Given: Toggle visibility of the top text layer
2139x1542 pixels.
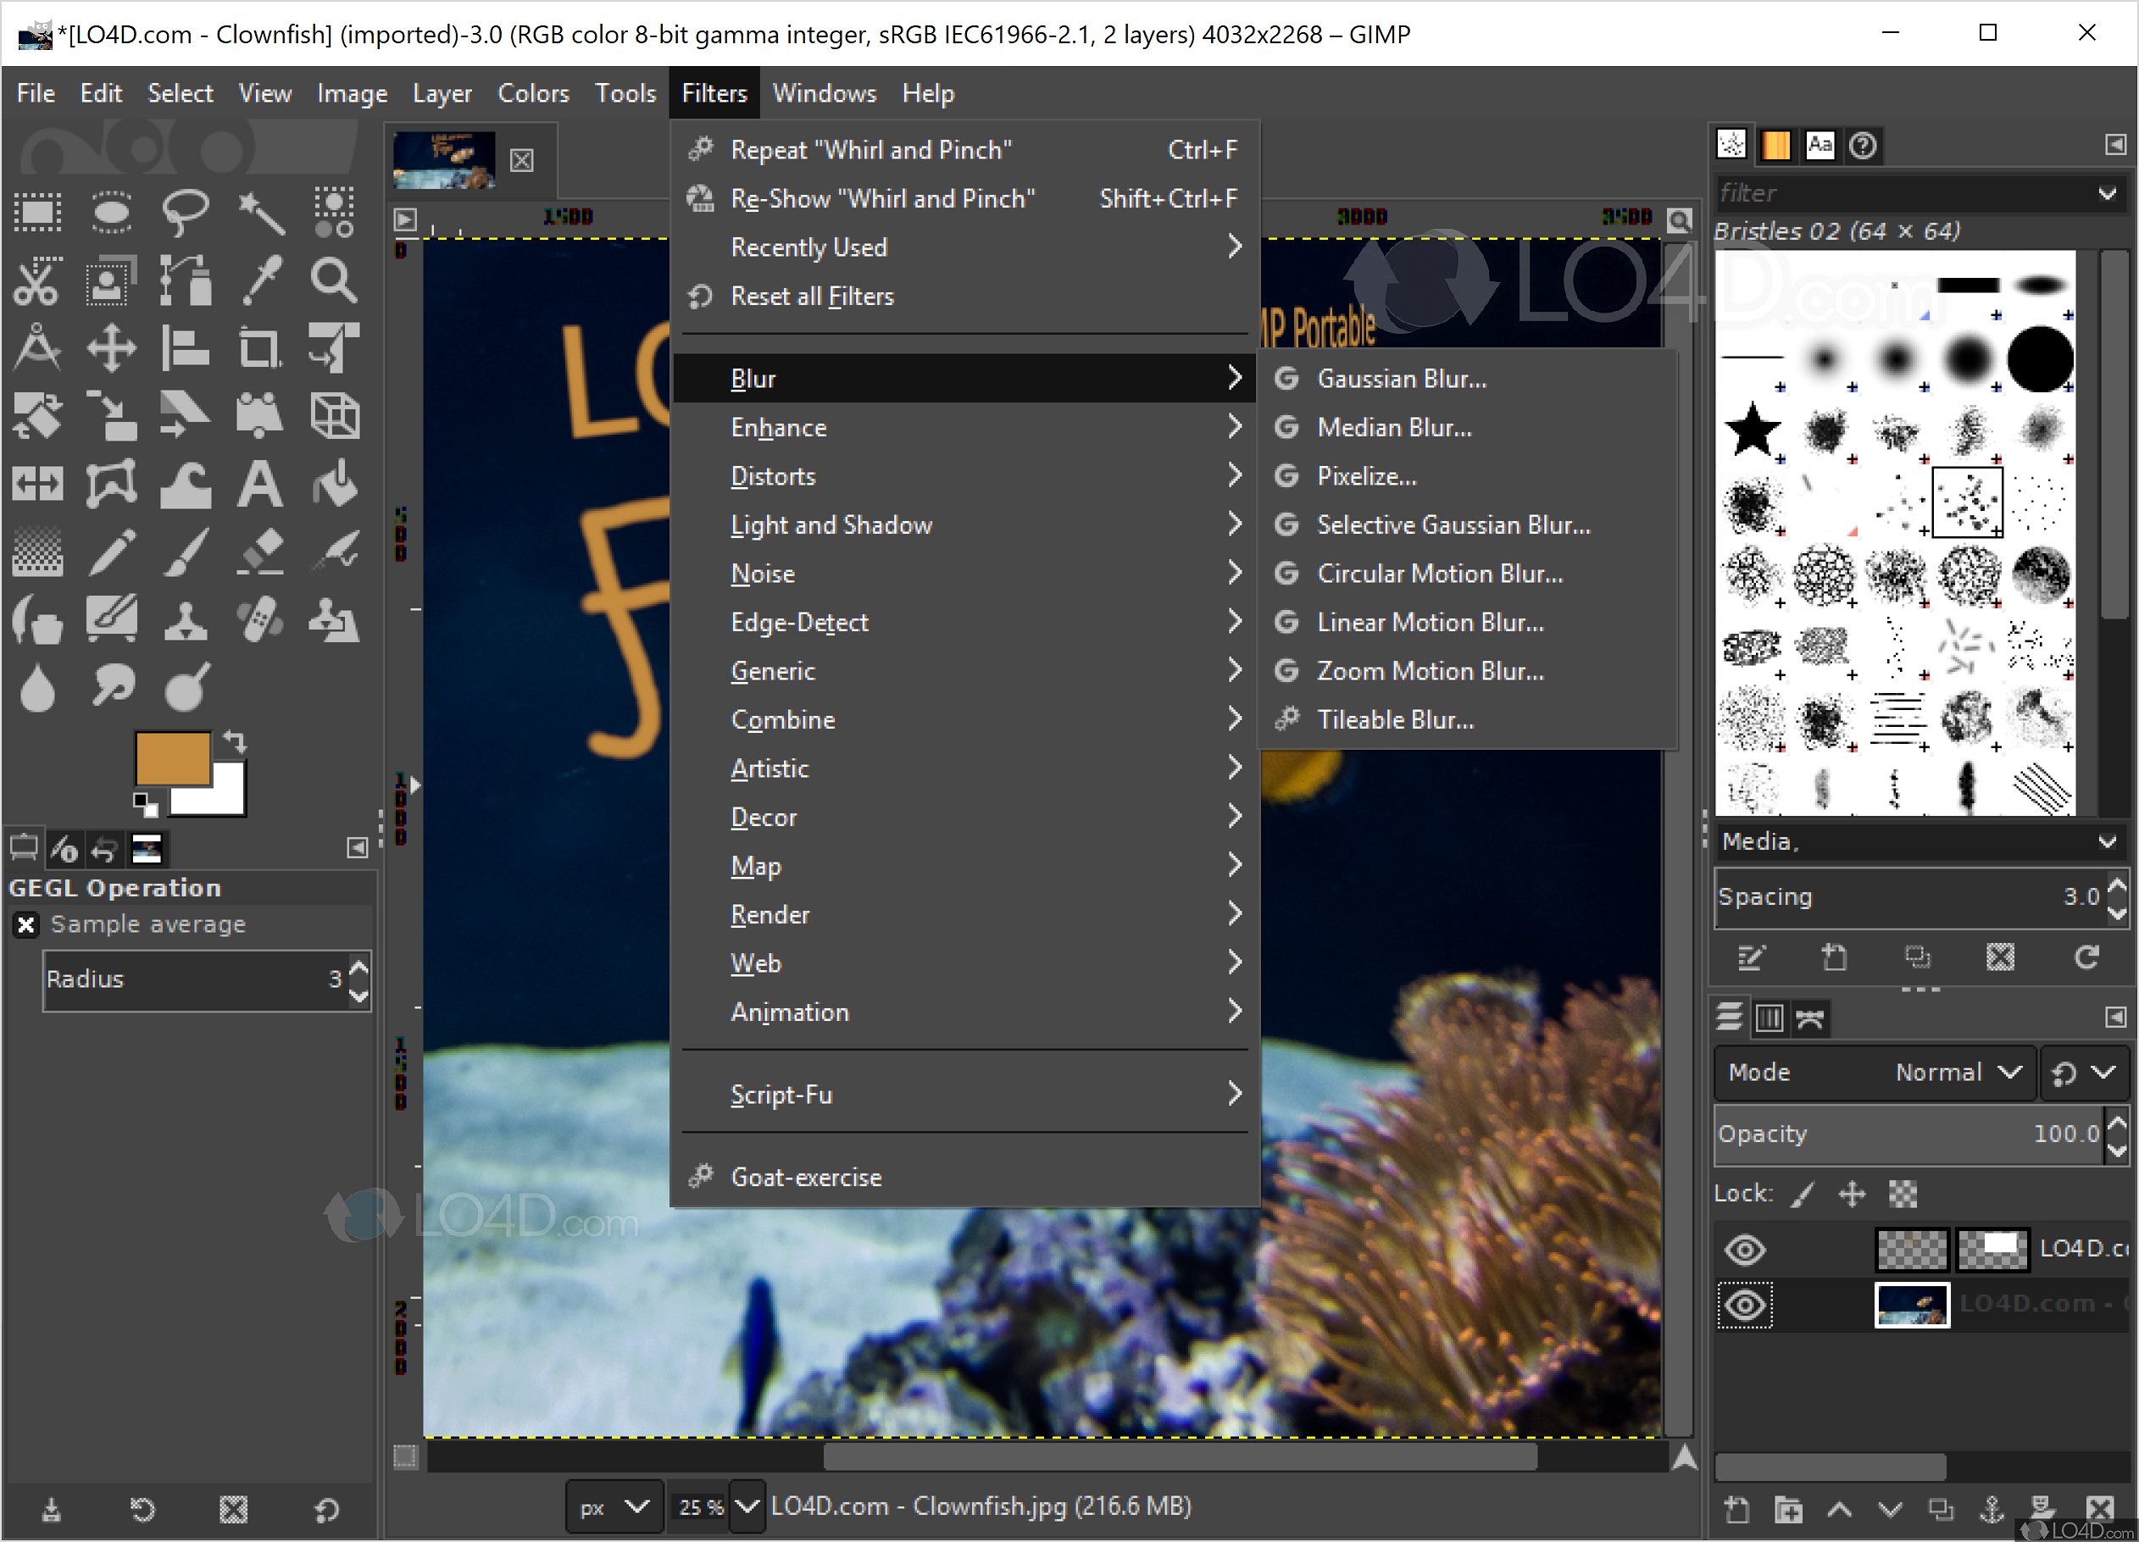Looking at the screenshot, I should click(x=1746, y=1248).
